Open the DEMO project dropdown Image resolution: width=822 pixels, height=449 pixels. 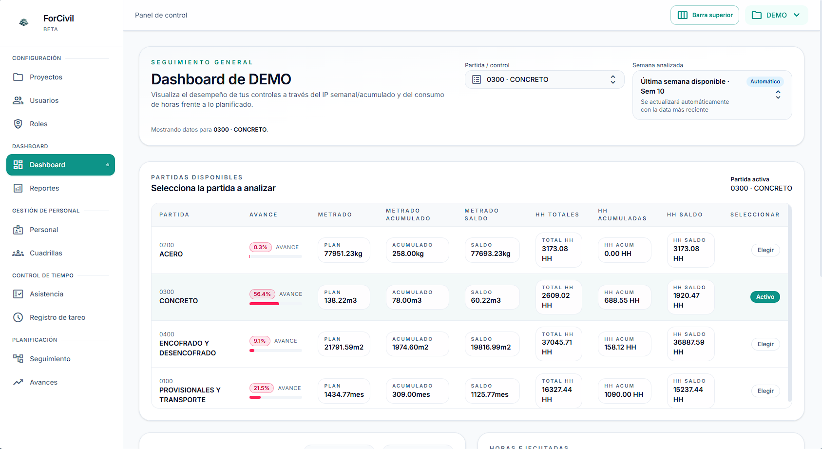pyautogui.click(x=777, y=15)
